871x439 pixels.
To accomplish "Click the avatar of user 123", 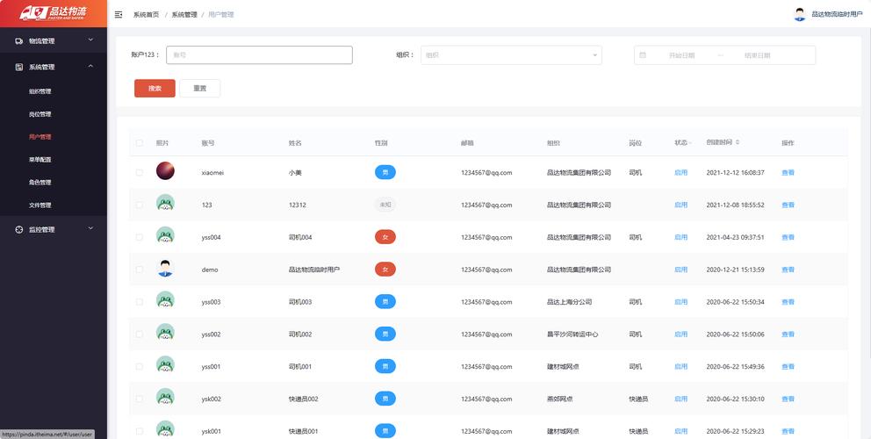I will tap(165, 204).
